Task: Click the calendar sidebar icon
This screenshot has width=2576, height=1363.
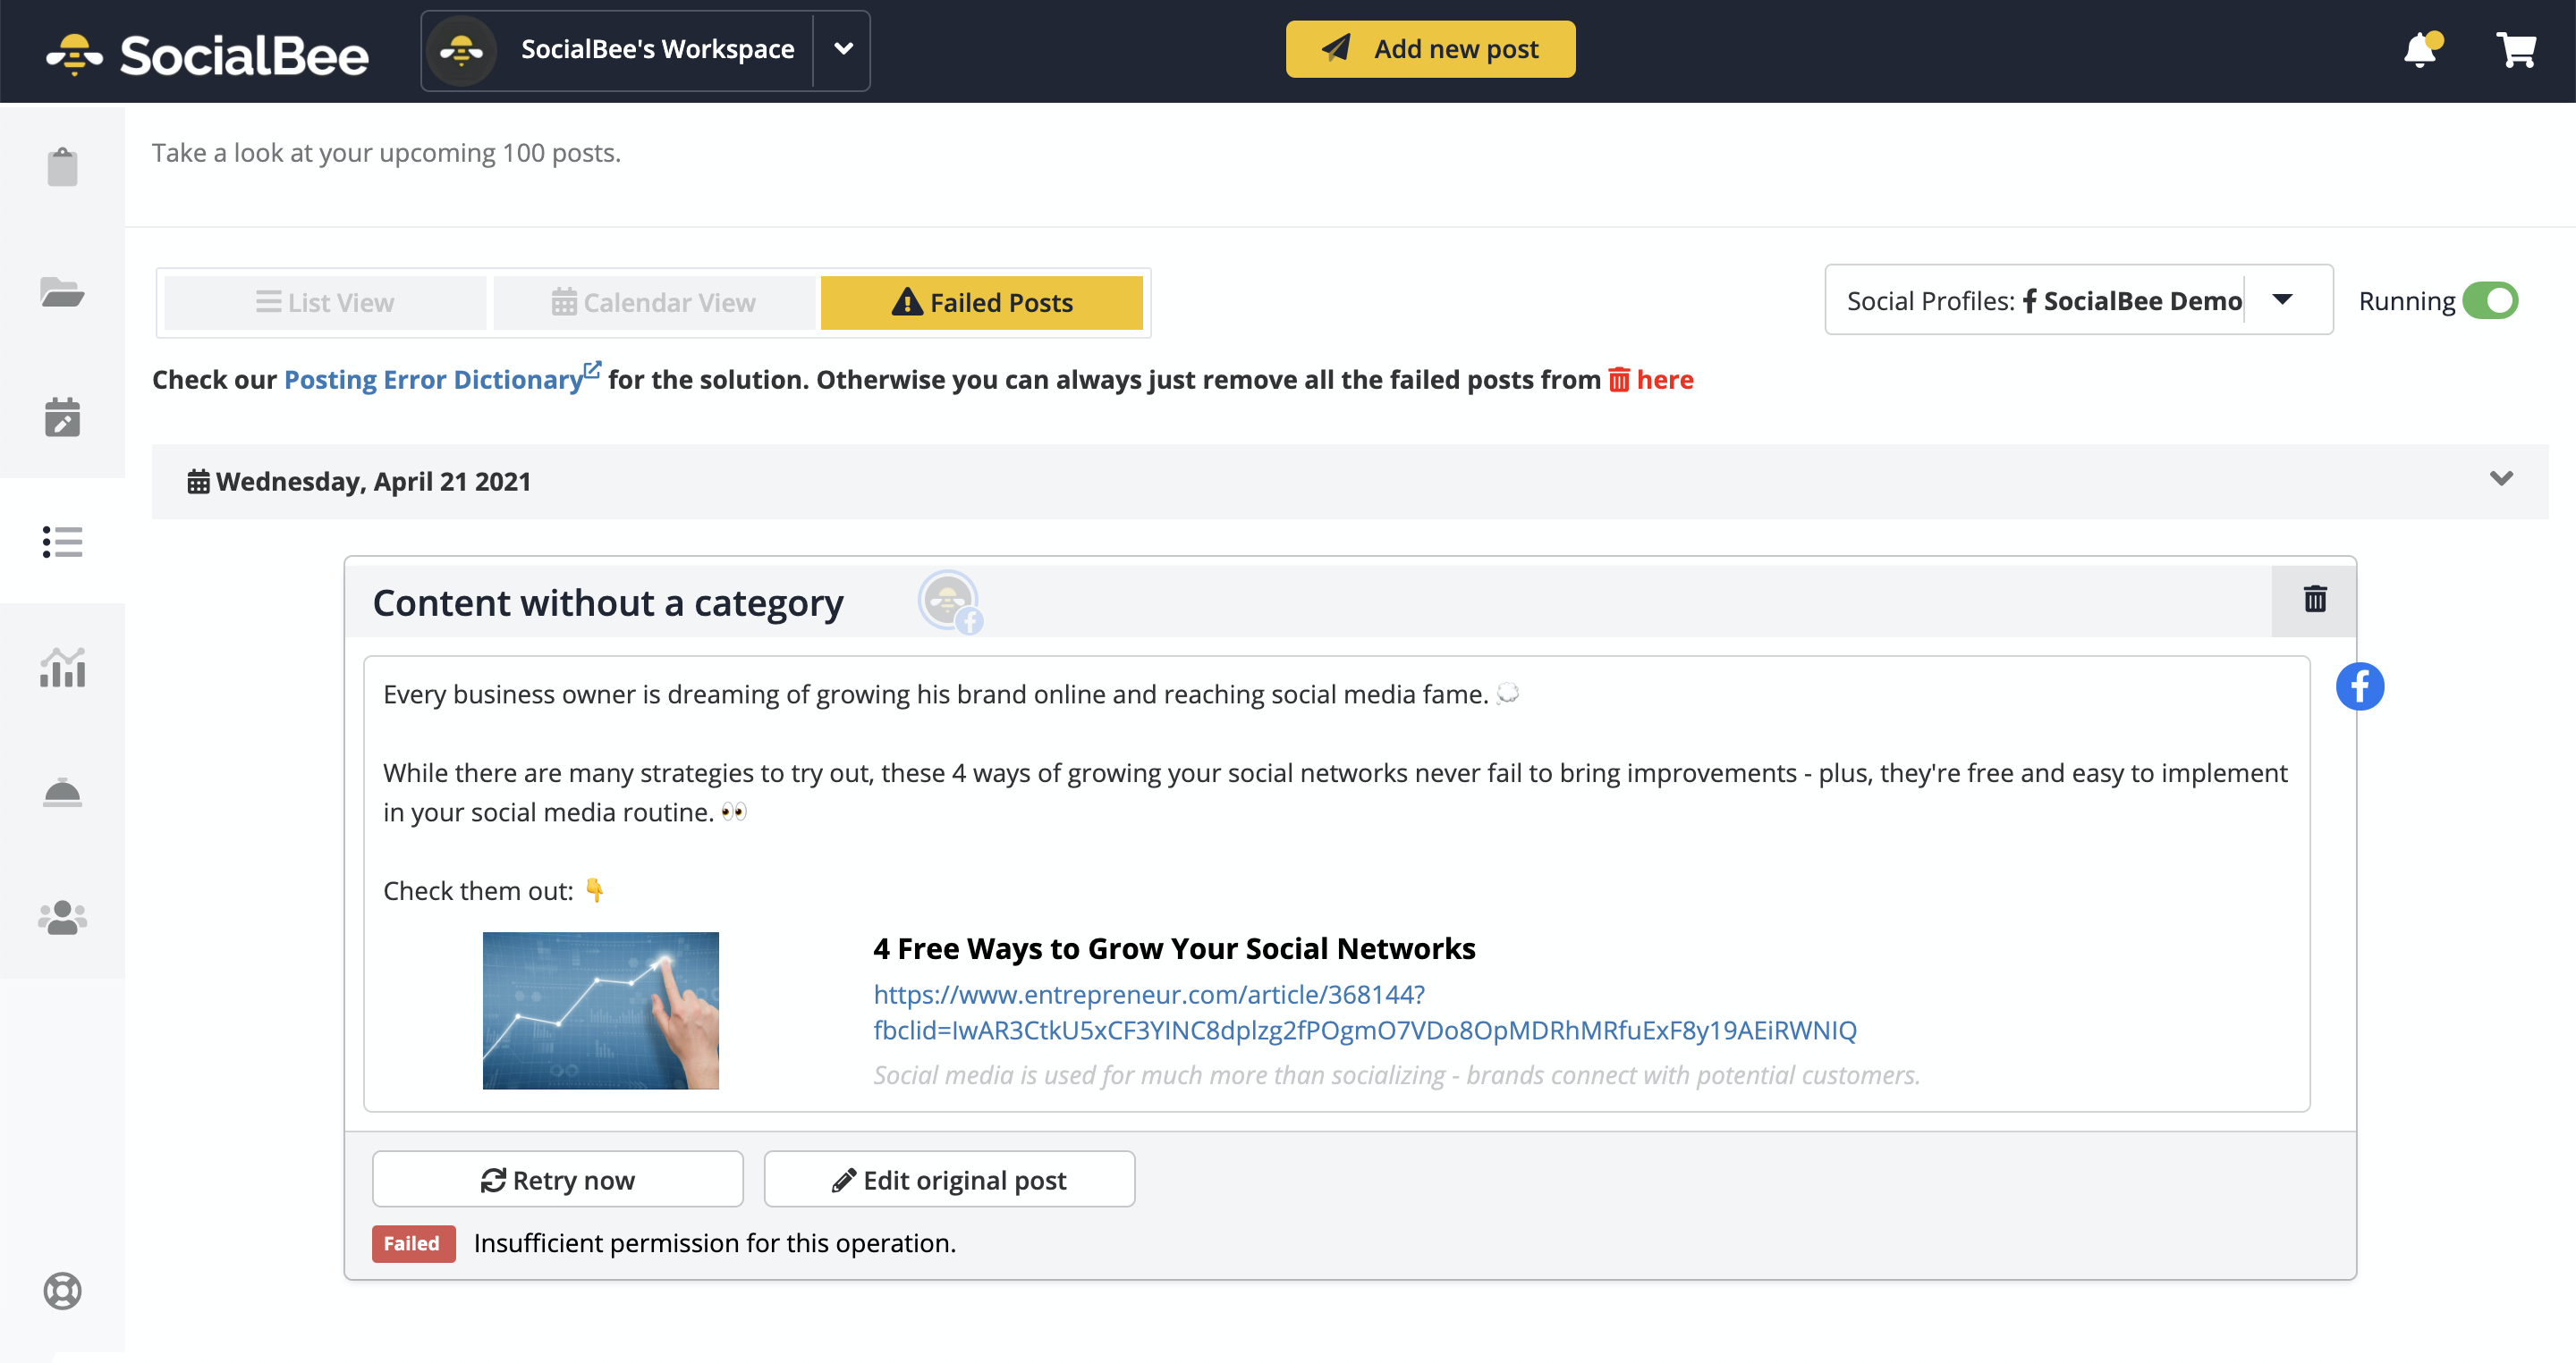Action: (62, 416)
